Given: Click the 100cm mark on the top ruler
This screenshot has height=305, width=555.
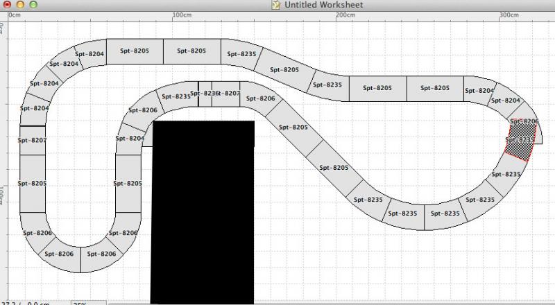Looking at the screenshot, I should pos(181,15).
